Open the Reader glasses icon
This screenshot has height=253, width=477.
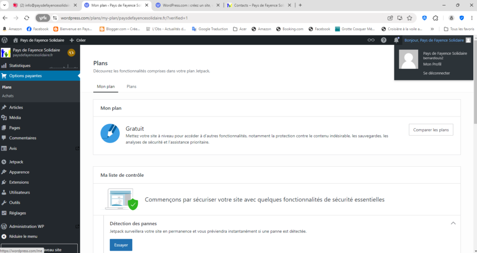click(x=371, y=40)
